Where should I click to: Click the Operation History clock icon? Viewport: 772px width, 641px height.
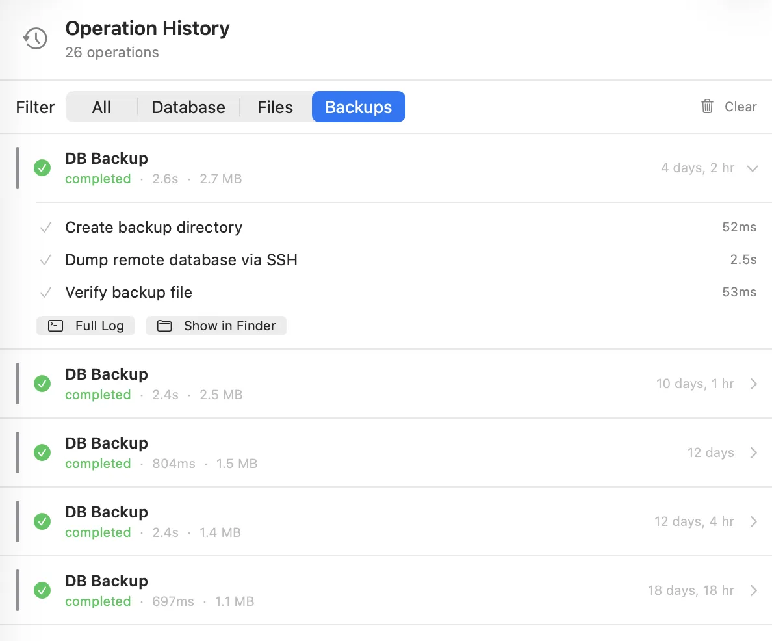point(35,38)
